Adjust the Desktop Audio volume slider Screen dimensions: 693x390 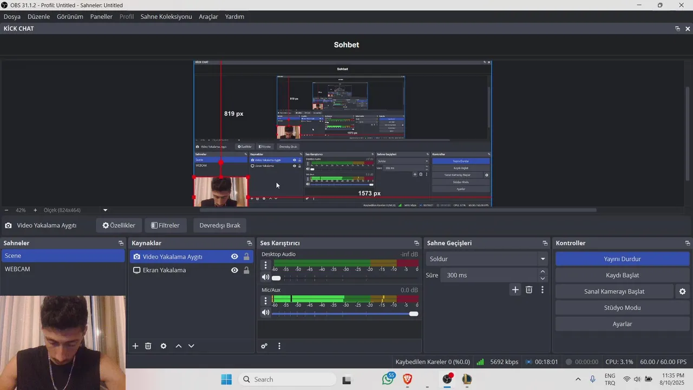pyautogui.click(x=344, y=278)
